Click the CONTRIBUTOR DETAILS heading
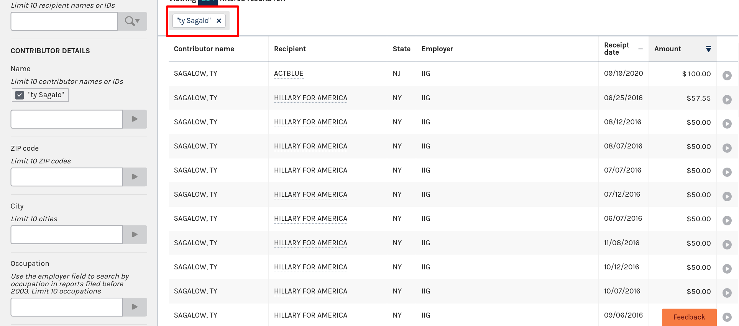This screenshot has height=326, width=739. pyautogui.click(x=50, y=51)
